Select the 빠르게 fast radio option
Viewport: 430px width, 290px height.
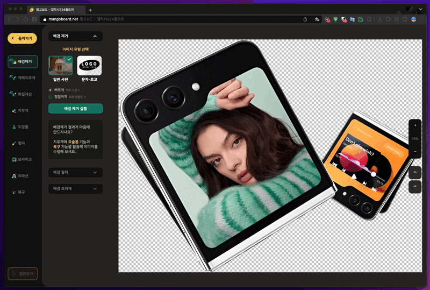point(50,90)
